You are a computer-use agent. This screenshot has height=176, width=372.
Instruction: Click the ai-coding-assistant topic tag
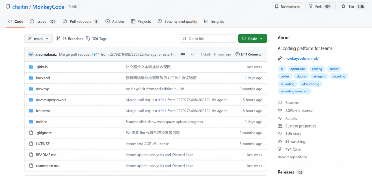pyautogui.click(x=294, y=91)
